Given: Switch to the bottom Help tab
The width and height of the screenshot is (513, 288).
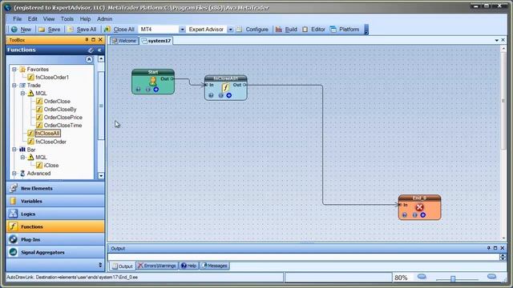Looking at the screenshot, I should pos(189,266).
